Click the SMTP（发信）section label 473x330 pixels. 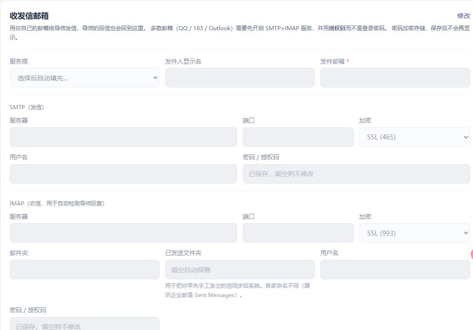[x=27, y=107]
